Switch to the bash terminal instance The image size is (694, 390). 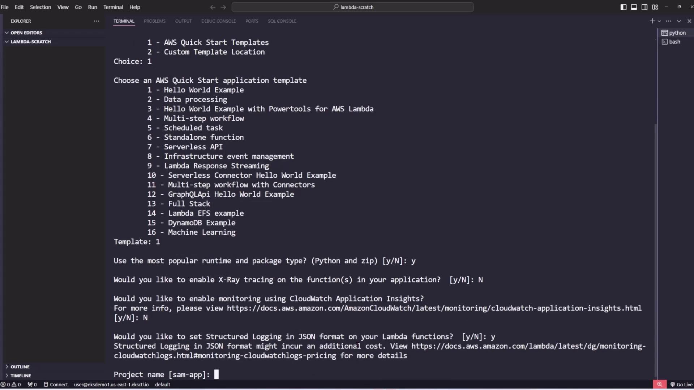click(674, 42)
